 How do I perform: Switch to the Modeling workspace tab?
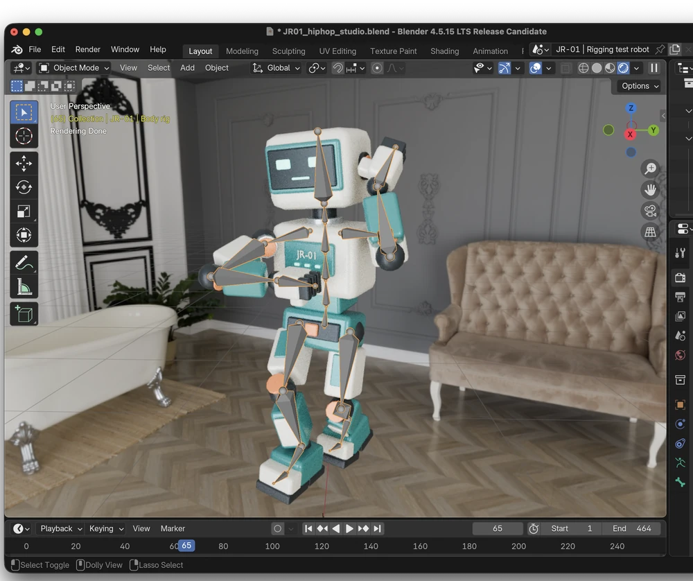242,51
